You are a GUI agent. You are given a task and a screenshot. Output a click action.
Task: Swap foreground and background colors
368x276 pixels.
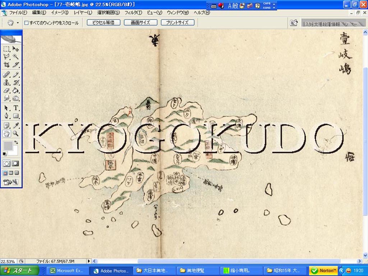pyautogui.click(x=16, y=142)
